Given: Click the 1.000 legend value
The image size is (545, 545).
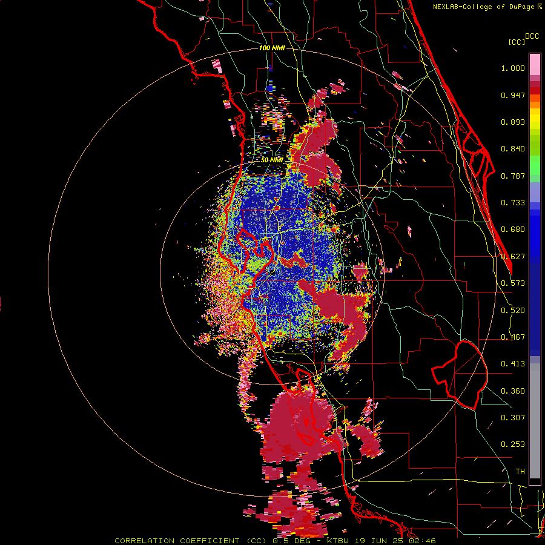Looking at the screenshot, I should pos(513,68).
